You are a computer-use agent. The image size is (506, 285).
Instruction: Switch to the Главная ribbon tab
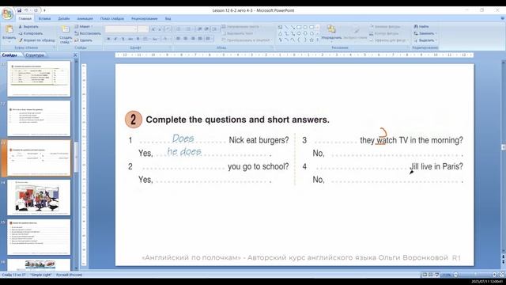click(25, 19)
